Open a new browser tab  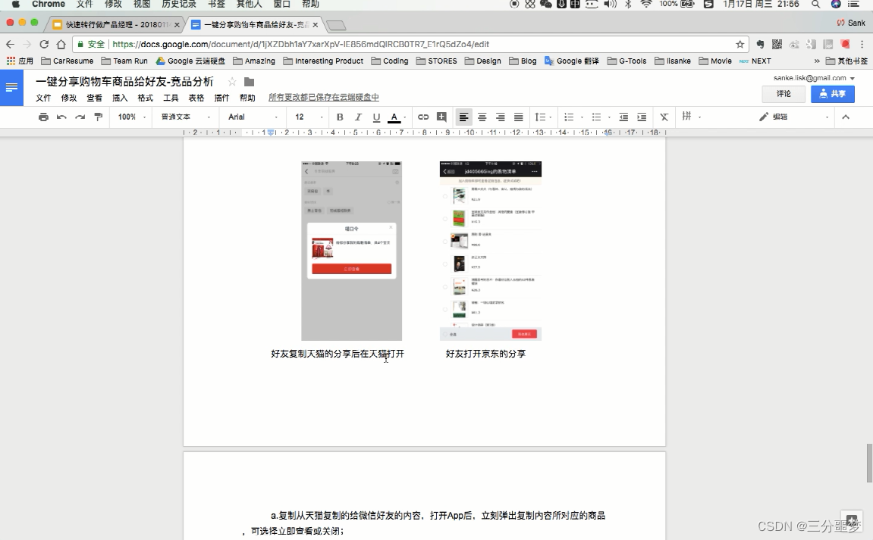click(x=336, y=25)
